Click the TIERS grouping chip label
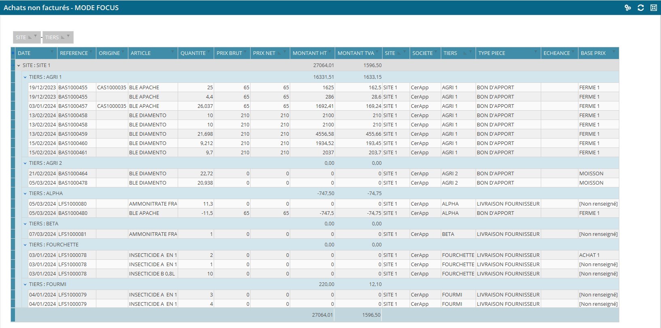This screenshot has height=328, width=661. click(52, 38)
